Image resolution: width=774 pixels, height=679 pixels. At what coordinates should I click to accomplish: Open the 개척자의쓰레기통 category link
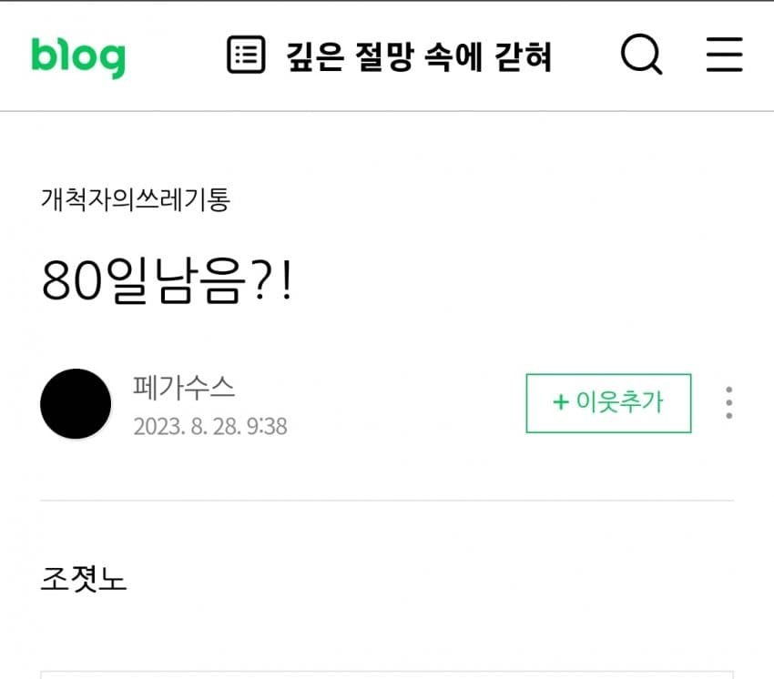(x=136, y=200)
